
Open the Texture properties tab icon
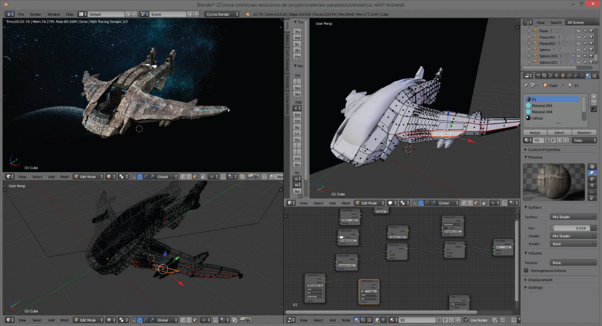tap(594, 75)
